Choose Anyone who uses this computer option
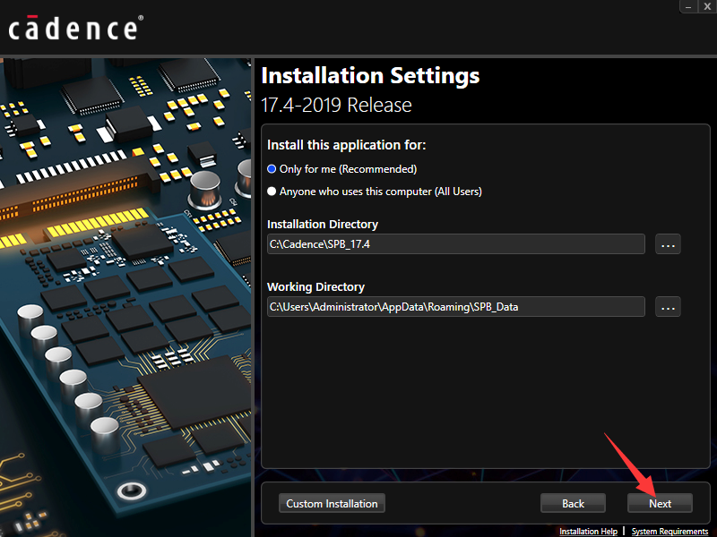 [272, 192]
